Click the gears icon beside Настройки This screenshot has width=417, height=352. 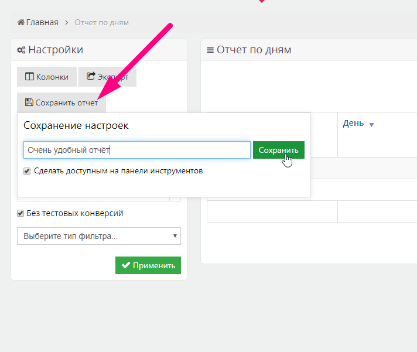pos(21,50)
